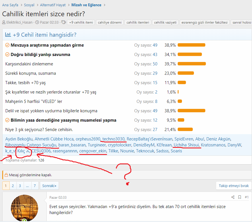Go to page 2 of the thread
The width and height of the screenshot is (252, 222).
click(x=13, y=186)
